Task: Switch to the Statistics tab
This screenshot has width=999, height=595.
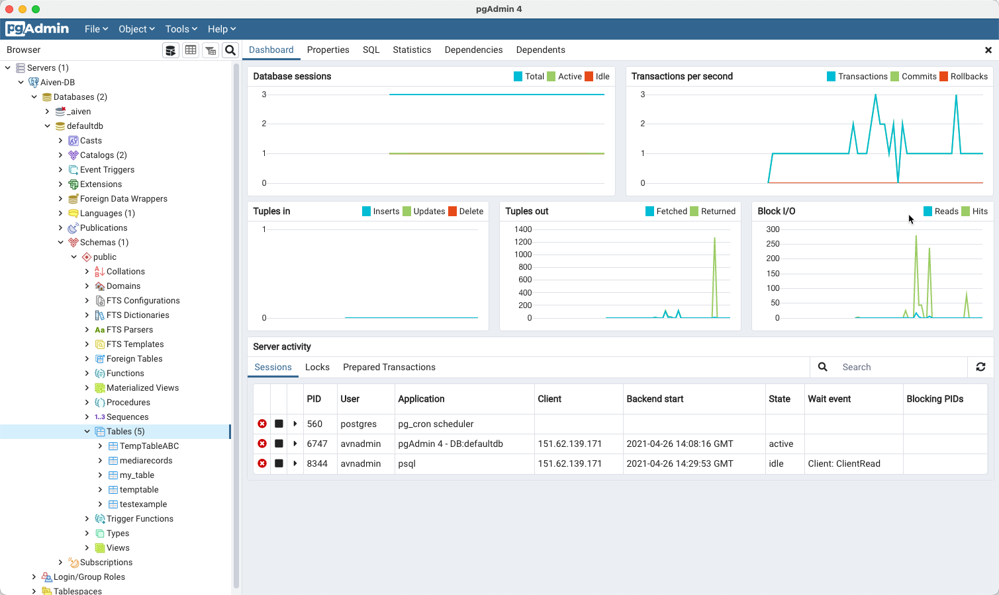Action: point(412,50)
